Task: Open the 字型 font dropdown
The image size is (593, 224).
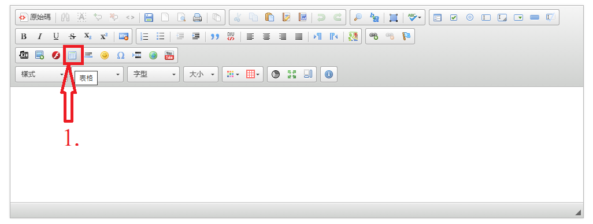Action: pyautogui.click(x=154, y=74)
